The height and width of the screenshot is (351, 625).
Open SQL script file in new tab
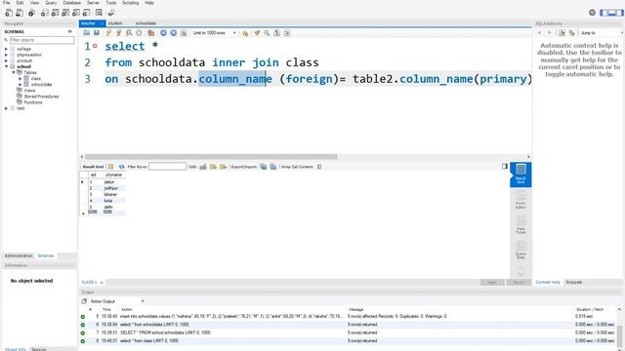pyautogui.click(x=20, y=13)
